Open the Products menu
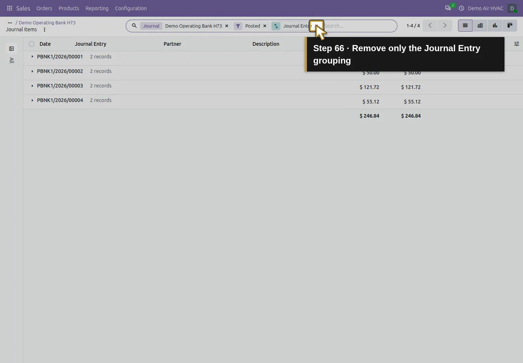 (x=69, y=8)
